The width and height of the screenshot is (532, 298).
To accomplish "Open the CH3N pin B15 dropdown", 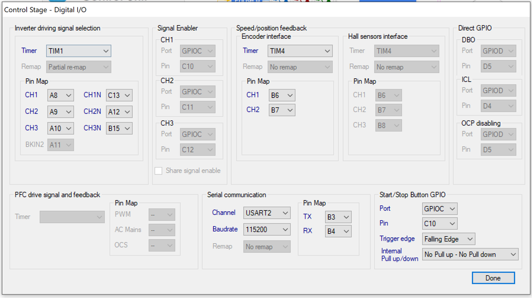I will tap(119, 128).
